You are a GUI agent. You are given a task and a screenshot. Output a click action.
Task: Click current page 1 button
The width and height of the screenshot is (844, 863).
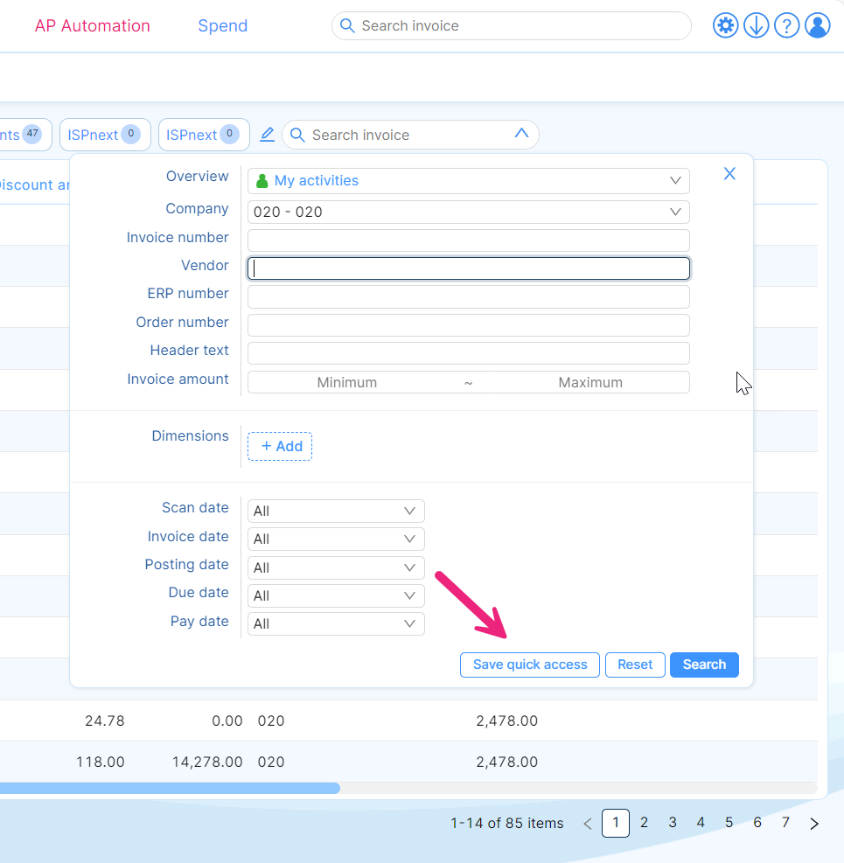click(x=616, y=823)
